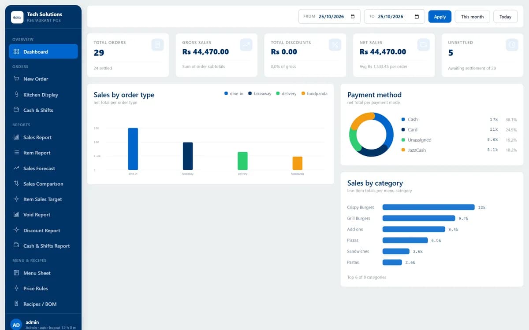Image resolution: width=529 pixels, height=330 pixels.
Task: Click the Discount Report icon
Action: click(x=16, y=230)
